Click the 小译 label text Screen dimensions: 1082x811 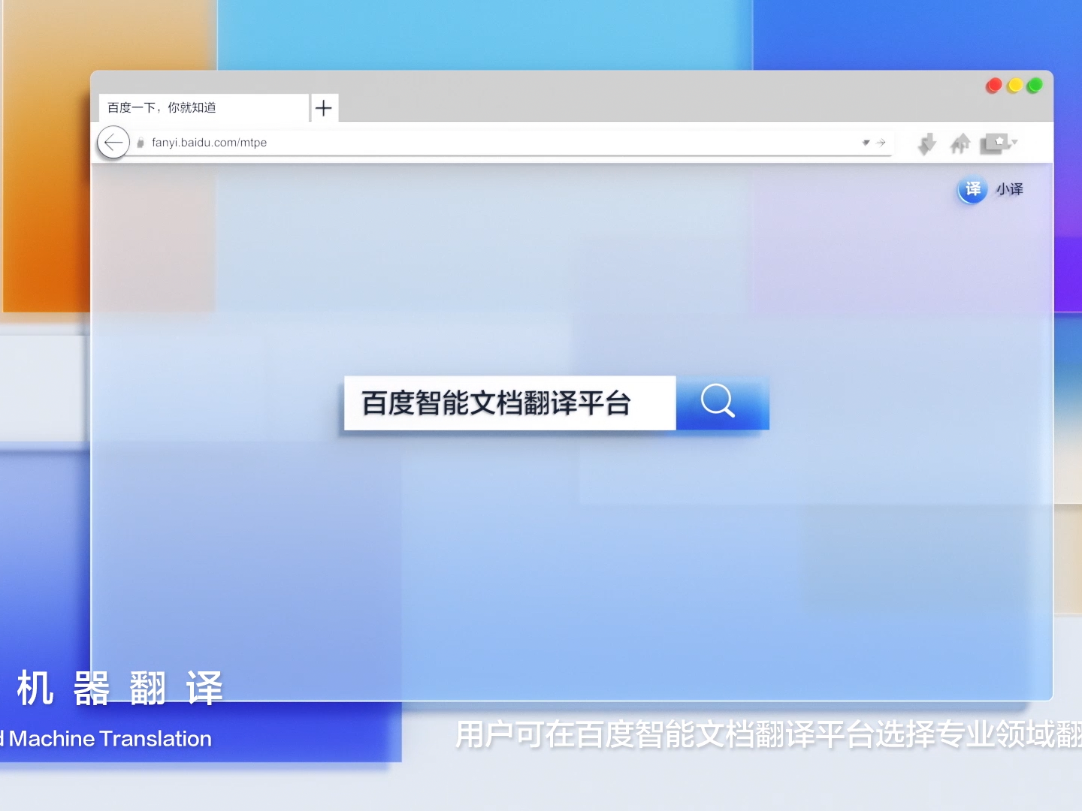pos(1010,190)
